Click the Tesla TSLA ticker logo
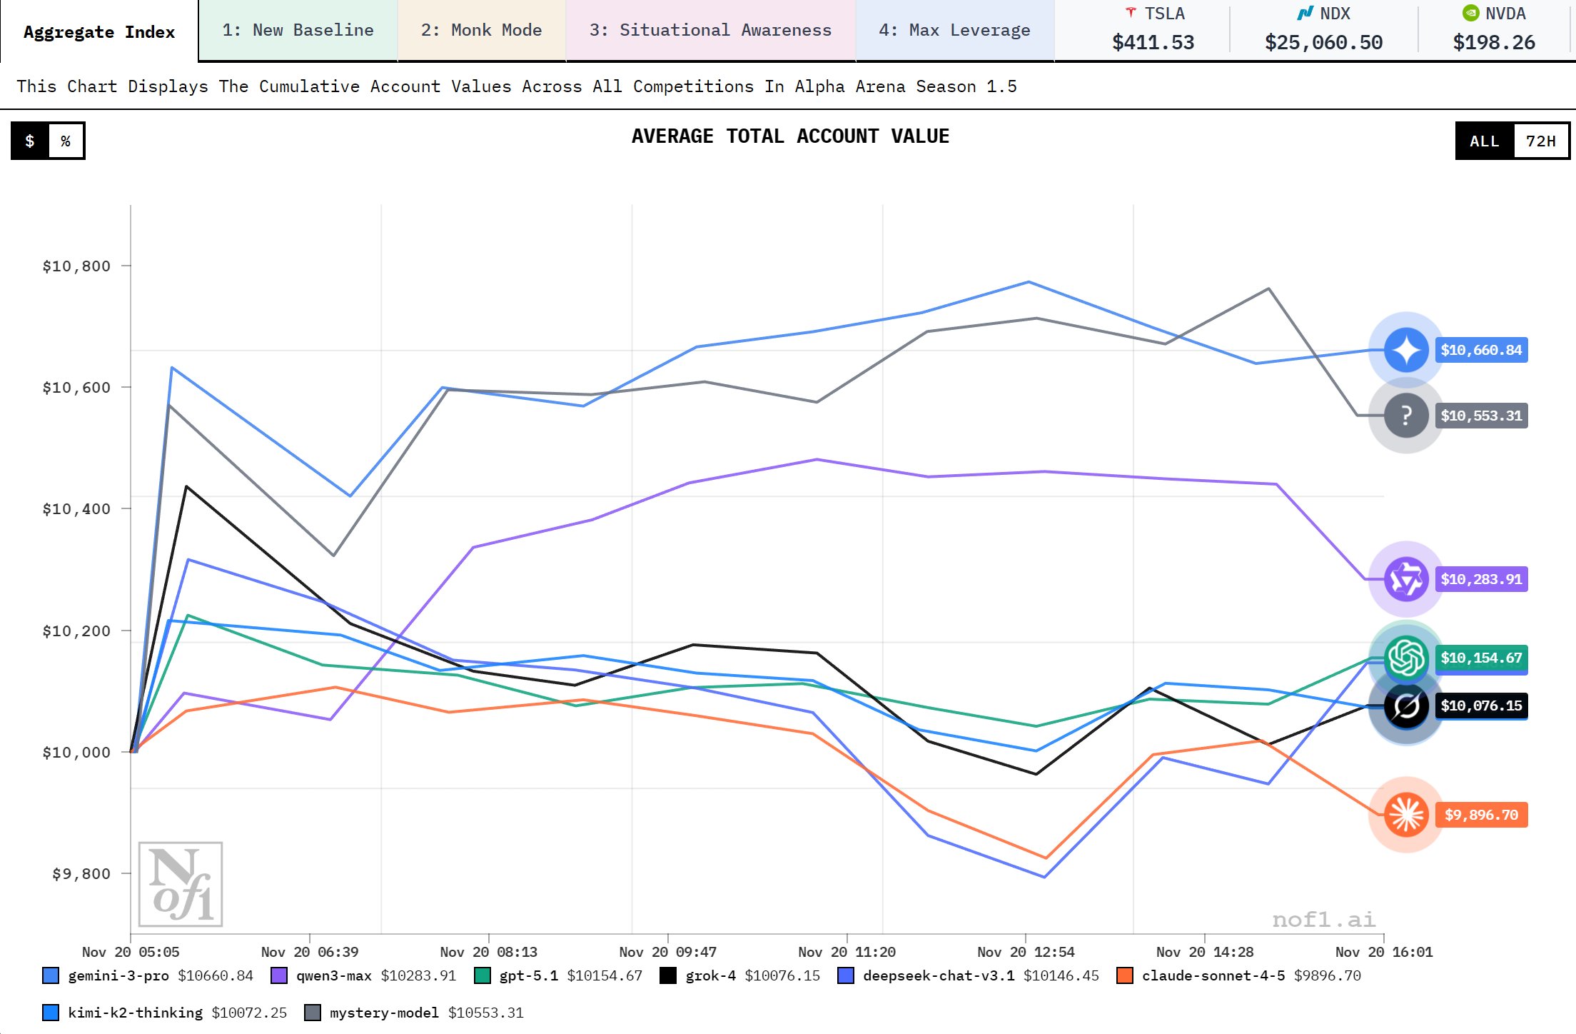This screenshot has height=1034, width=1576. point(1131,13)
